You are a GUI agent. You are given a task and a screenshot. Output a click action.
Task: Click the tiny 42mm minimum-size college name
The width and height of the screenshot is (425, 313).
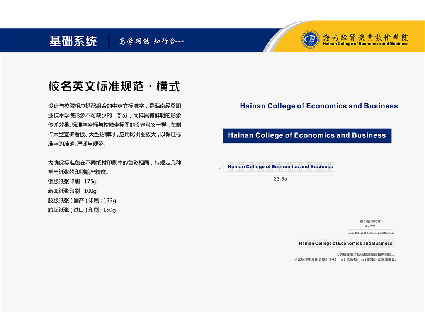[371, 233]
